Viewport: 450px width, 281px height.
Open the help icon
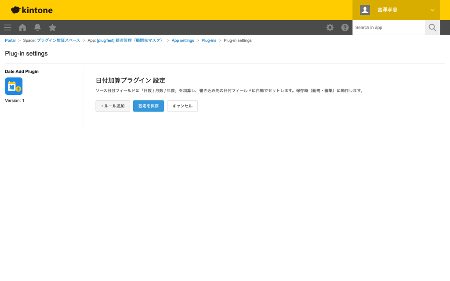[x=345, y=27]
